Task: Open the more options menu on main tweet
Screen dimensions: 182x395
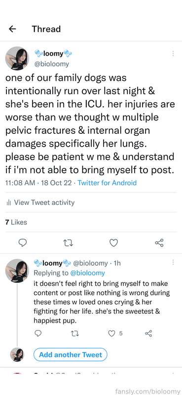Action: [173, 54]
